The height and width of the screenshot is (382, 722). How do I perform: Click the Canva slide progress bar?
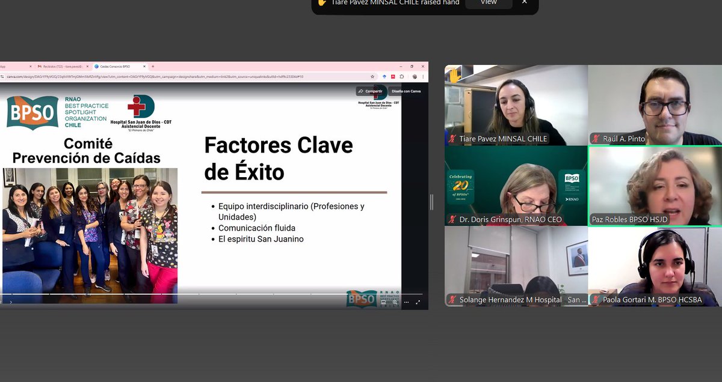point(211,294)
